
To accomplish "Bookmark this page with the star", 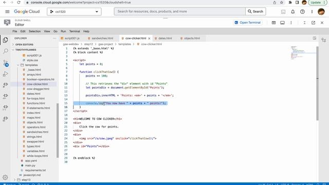I will point(282,3).
